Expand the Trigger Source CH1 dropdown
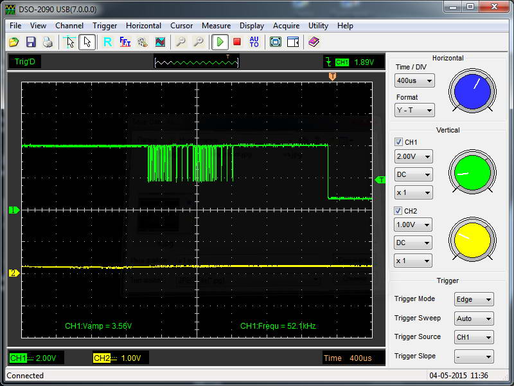 (474, 337)
